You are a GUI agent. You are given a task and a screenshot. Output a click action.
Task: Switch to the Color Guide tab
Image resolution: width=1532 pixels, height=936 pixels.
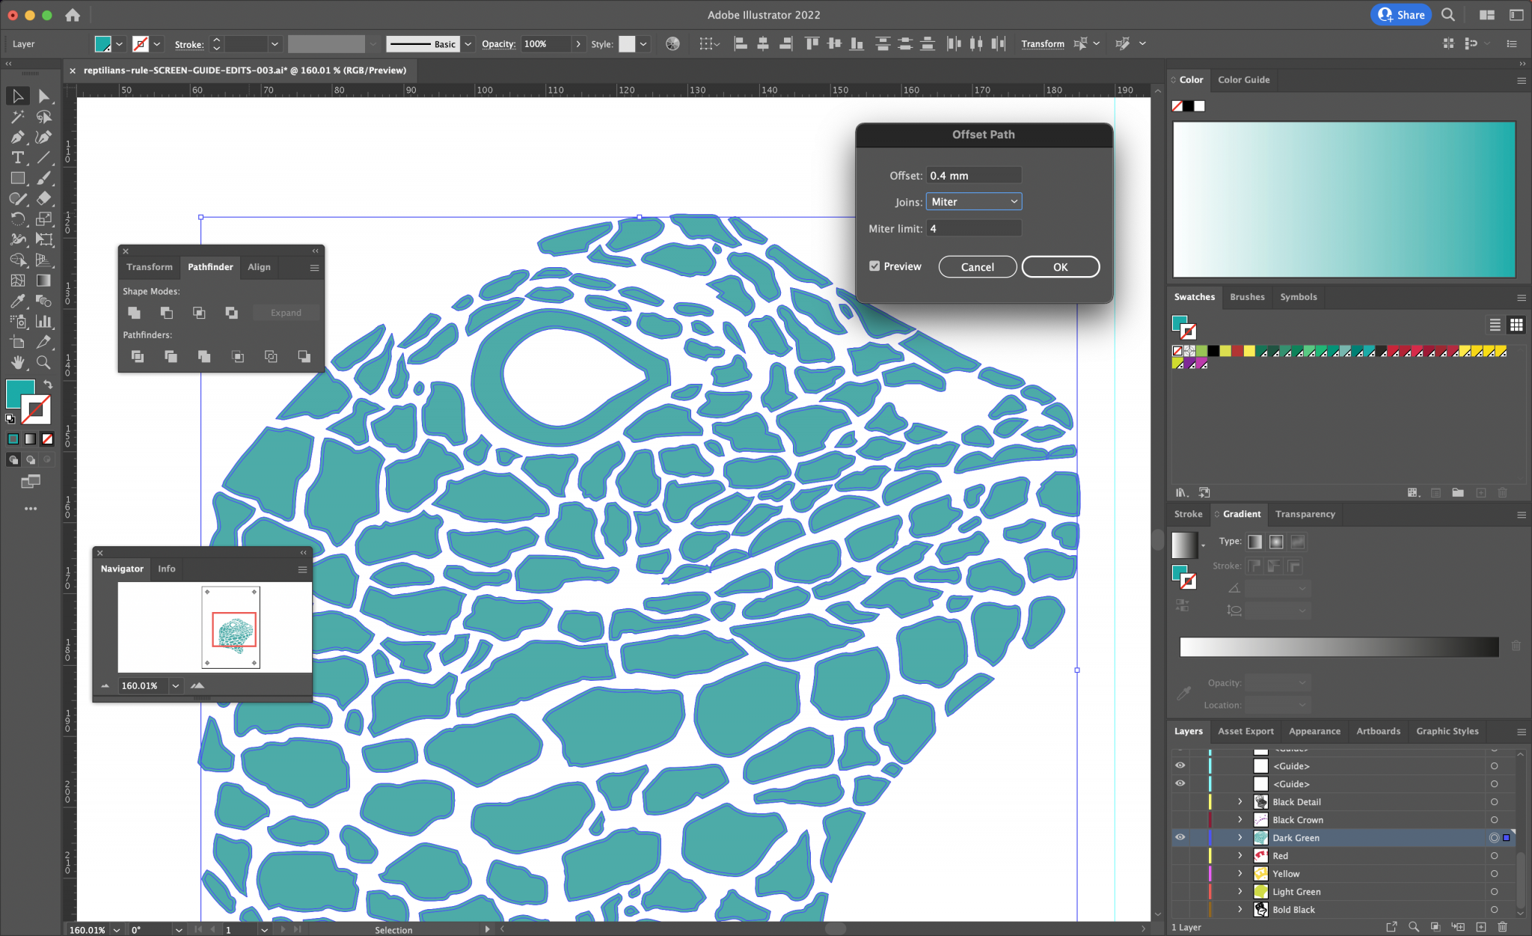1243,79
